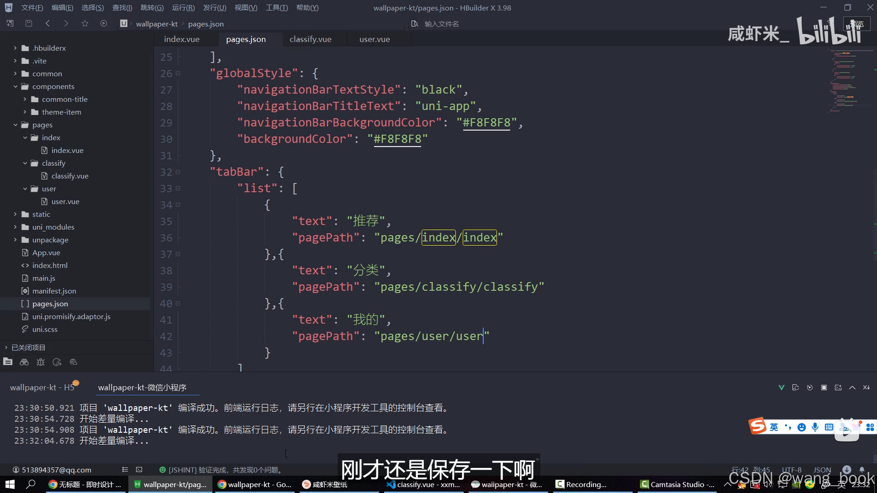
Task: Open App.vue in project tree
Action: (x=46, y=252)
